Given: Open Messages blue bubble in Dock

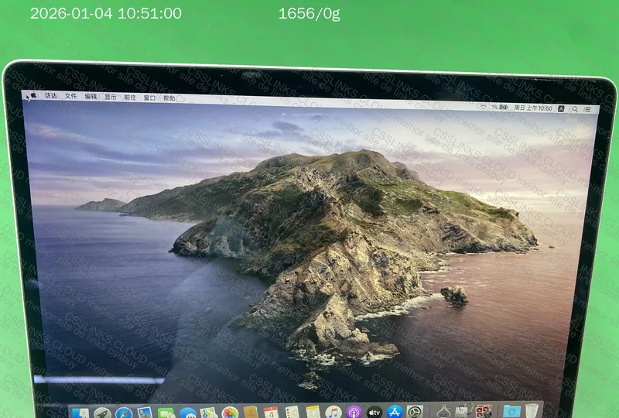Looking at the screenshot, I should pos(188,413).
